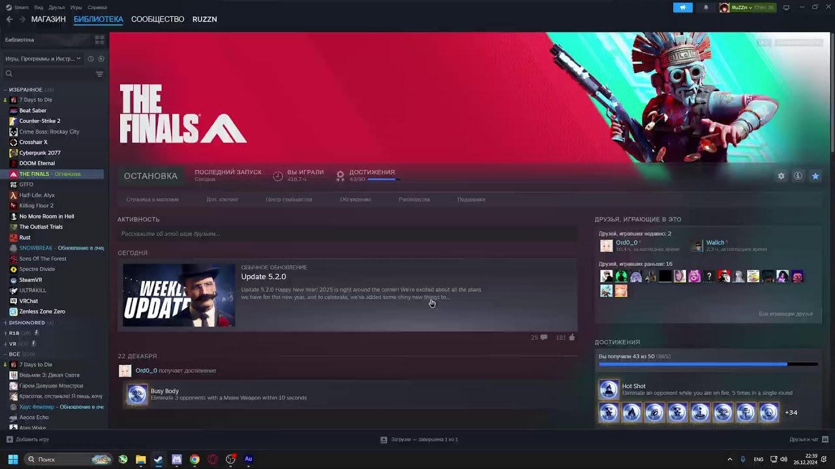
Task: Select Cyberpunk 2077 in the library
Action: (x=39, y=153)
